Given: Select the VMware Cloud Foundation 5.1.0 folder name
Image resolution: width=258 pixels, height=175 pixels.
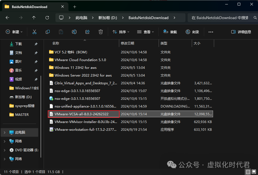Looking at the screenshot, I should pyautogui.click(x=80, y=60).
